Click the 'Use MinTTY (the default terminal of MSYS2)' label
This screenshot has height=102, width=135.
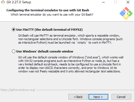49,30
